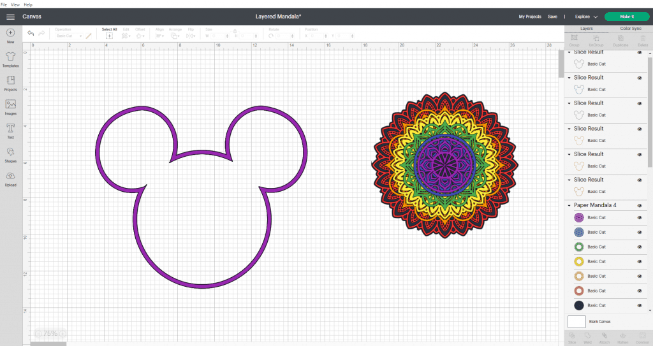Open the hamburger main menu
Image resolution: width=653 pixels, height=346 pixels.
point(10,17)
